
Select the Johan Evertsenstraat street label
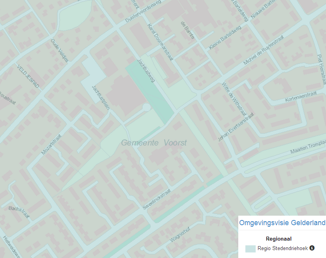(x=236, y=127)
